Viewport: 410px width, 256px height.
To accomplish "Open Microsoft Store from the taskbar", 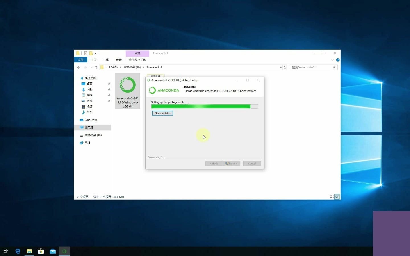I will pos(41,251).
